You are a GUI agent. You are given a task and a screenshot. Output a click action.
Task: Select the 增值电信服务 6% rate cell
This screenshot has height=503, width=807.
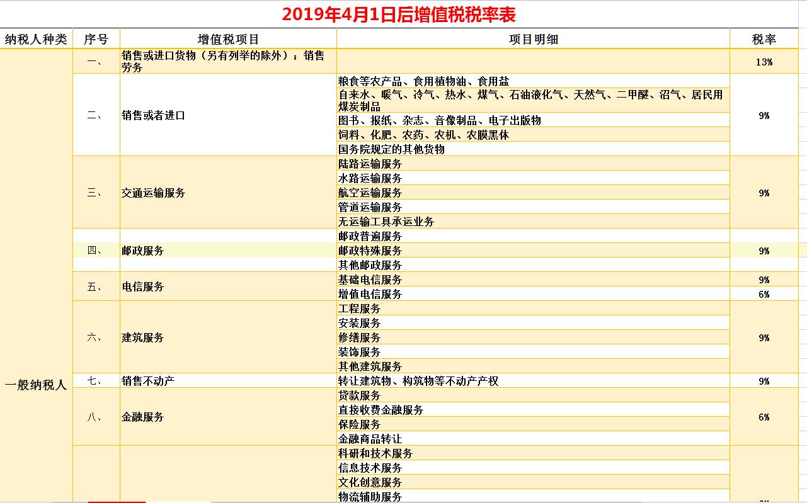(x=763, y=293)
